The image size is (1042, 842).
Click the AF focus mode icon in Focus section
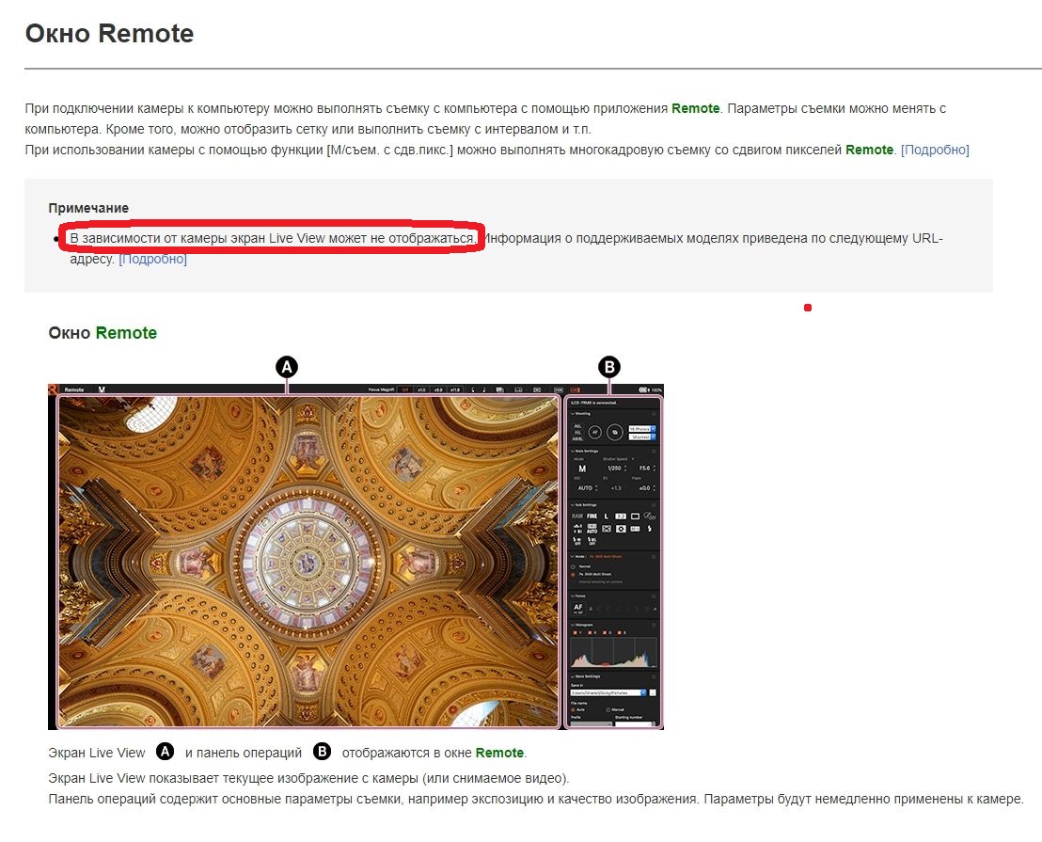pos(578,608)
